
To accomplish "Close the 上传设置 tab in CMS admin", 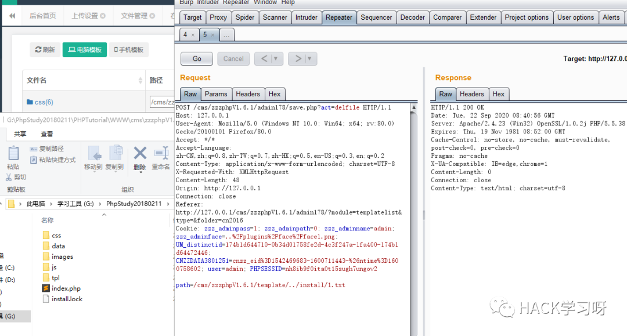I will click(x=103, y=16).
